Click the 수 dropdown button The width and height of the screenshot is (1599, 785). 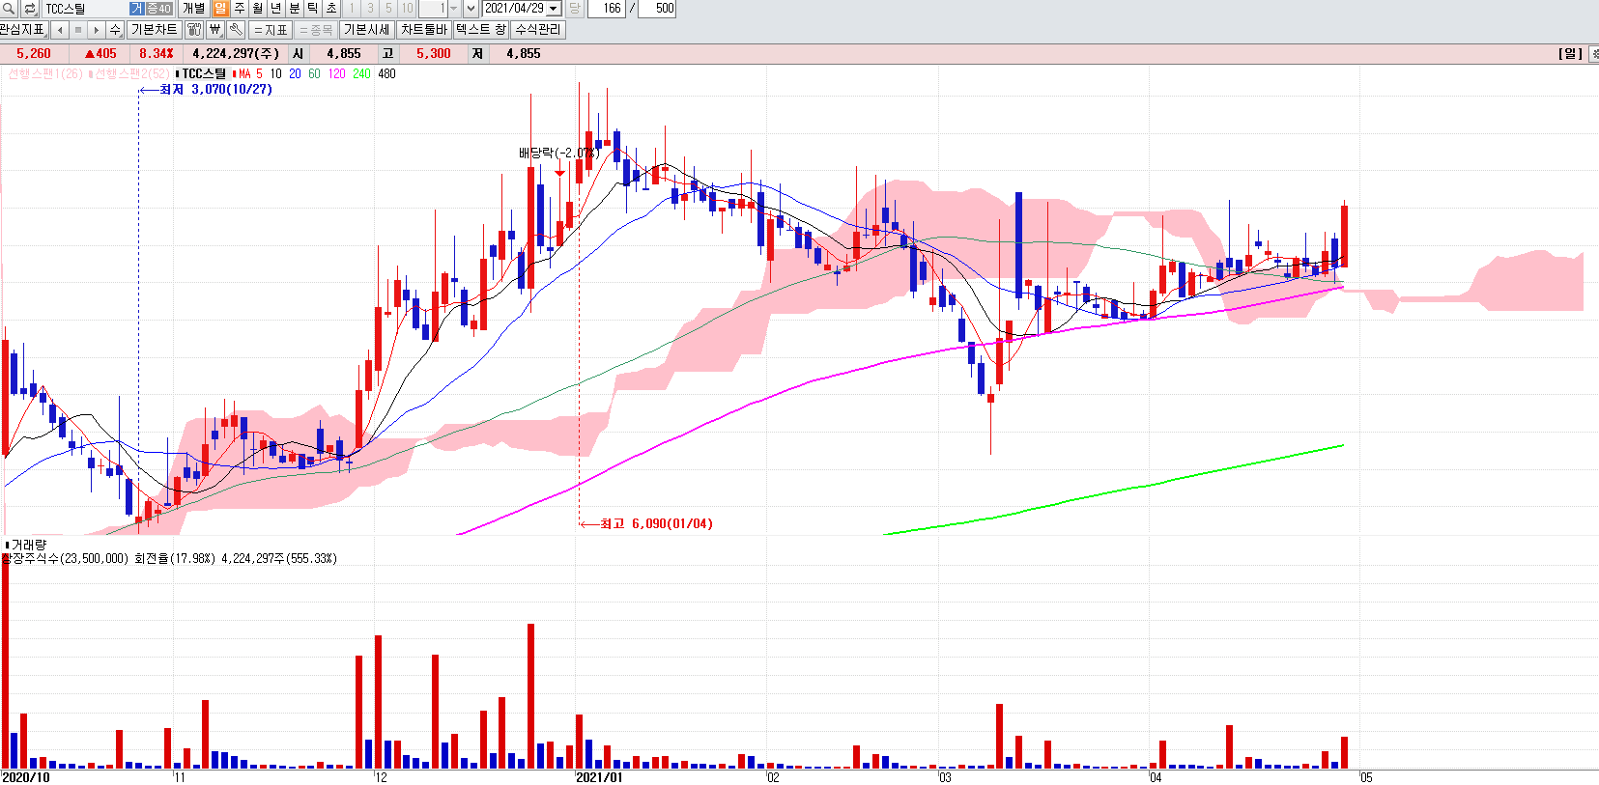click(115, 30)
